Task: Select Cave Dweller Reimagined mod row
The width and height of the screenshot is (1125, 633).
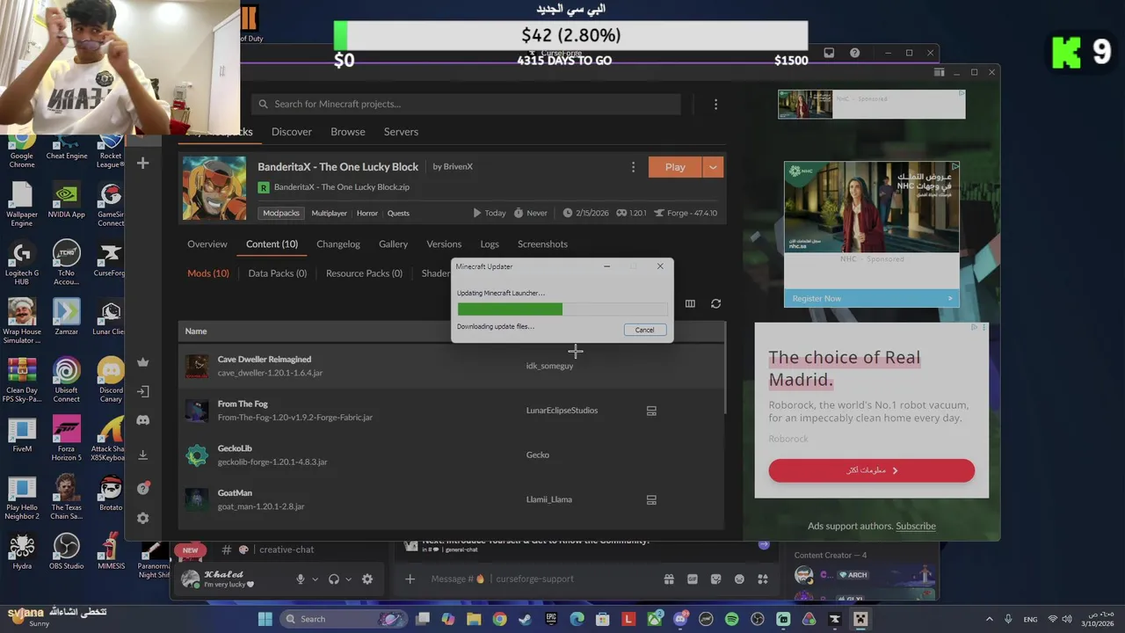Action: click(x=452, y=366)
